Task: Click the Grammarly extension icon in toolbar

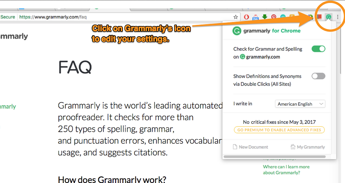Action: tap(328, 17)
